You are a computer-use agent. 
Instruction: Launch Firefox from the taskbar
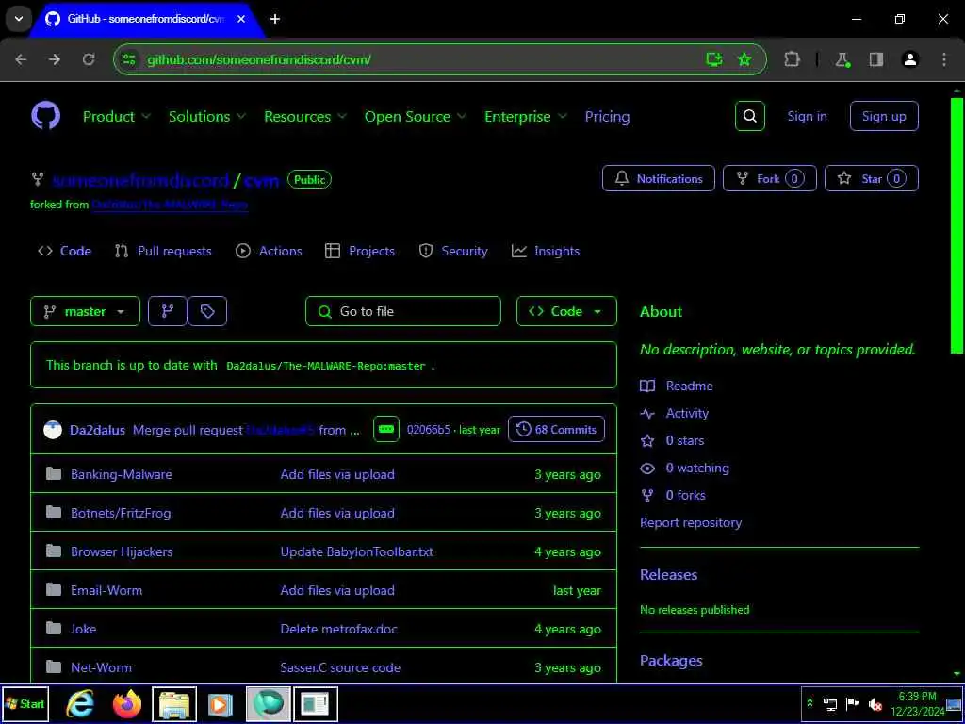127,704
